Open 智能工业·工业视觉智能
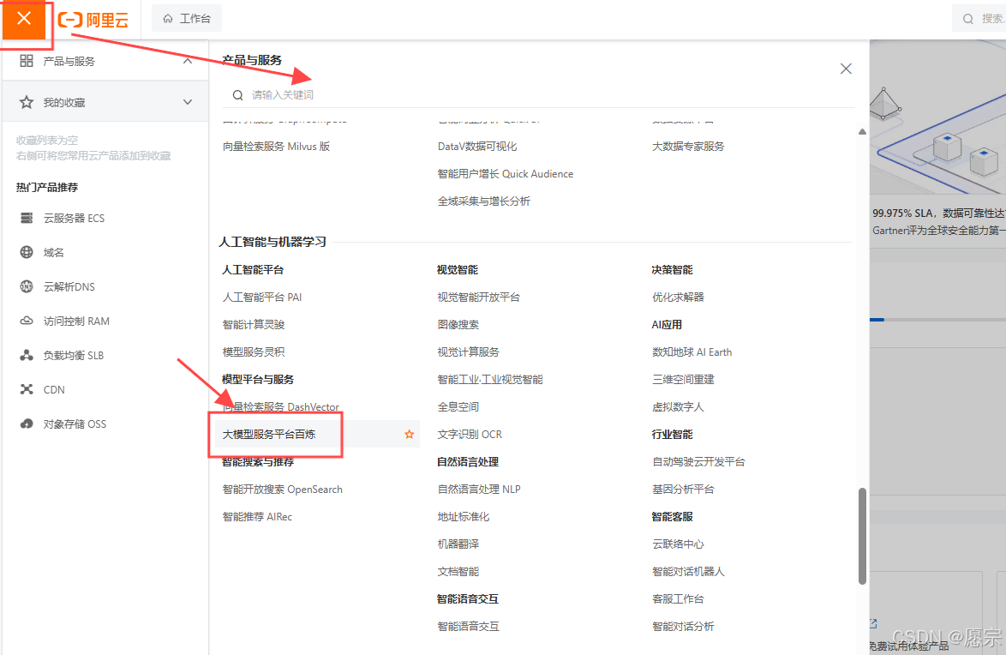This screenshot has width=1006, height=655. 490,380
